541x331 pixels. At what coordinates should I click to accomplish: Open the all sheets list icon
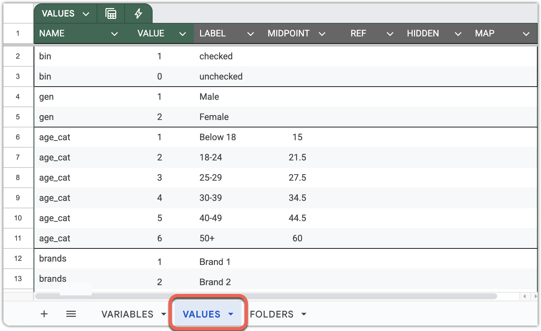click(x=71, y=314)
